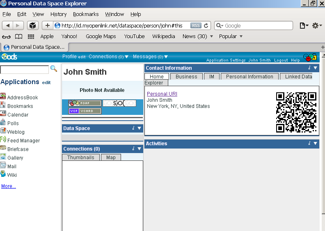Click the search magnifier icon in sidebar
The image size is (325, 231).
[x=54, y=69]
